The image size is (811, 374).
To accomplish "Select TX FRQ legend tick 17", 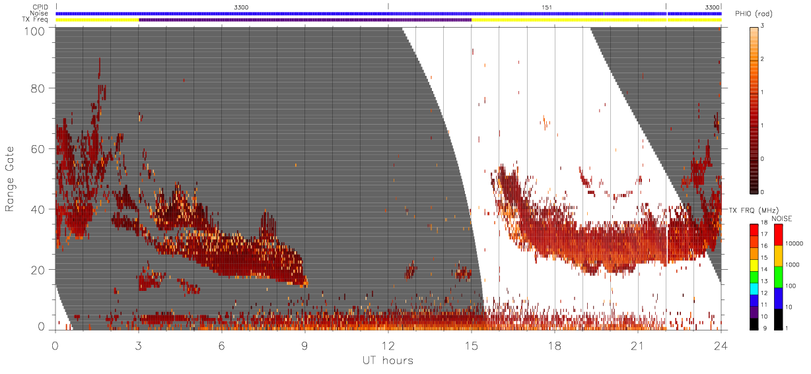I will [765, 235].
